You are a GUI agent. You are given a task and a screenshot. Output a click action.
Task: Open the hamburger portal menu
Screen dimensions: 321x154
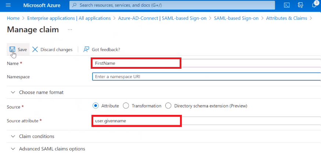8,5
